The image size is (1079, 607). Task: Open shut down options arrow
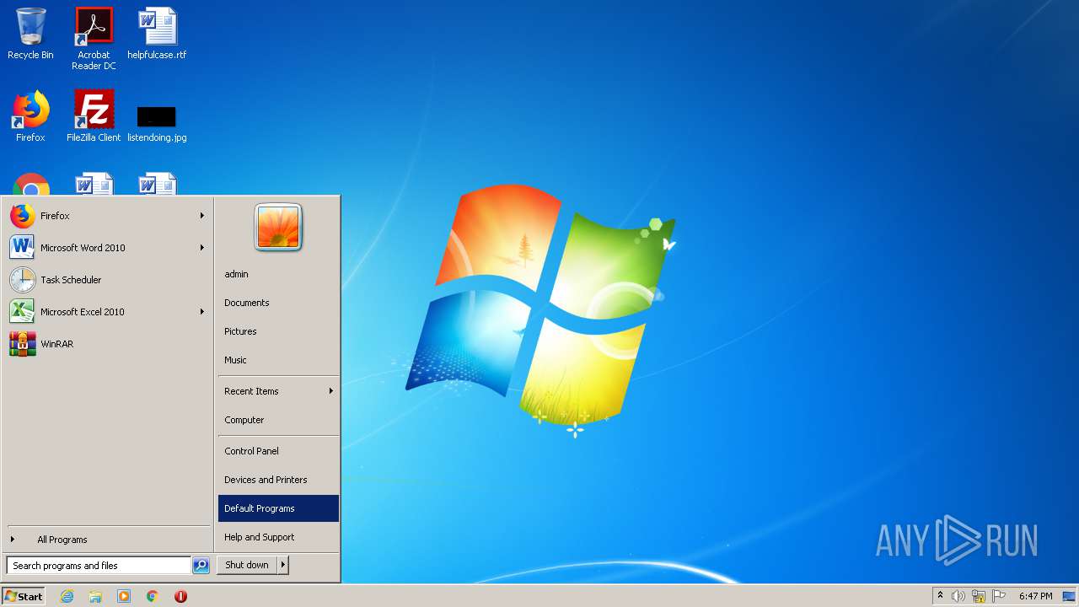pyautogui.click(x=283, y=565)
